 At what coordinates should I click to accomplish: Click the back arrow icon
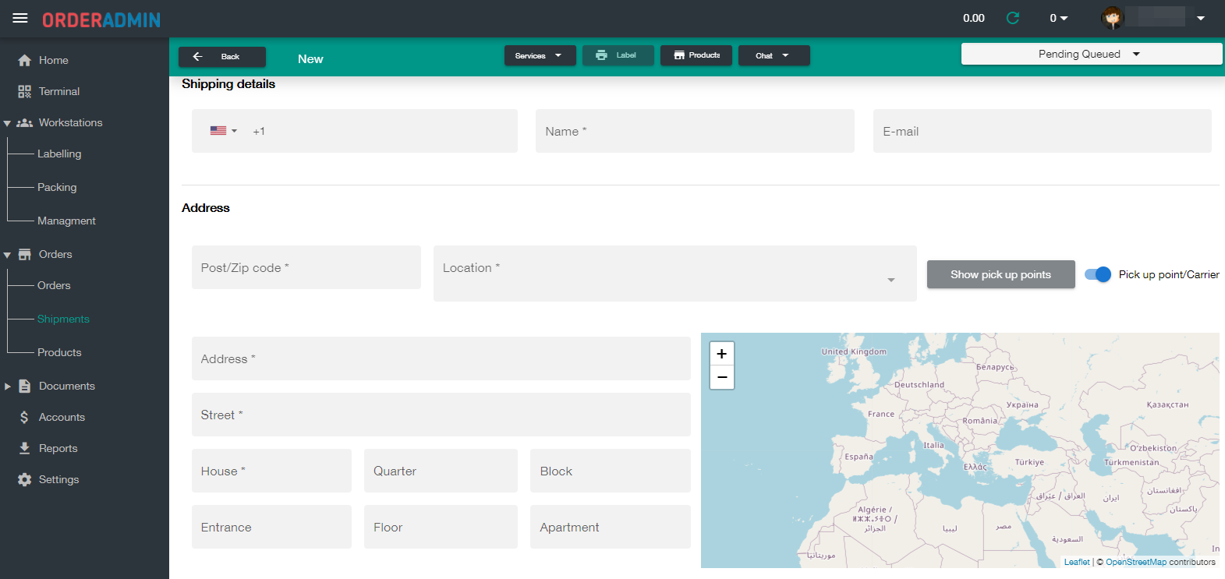click(x=197, y=56)
